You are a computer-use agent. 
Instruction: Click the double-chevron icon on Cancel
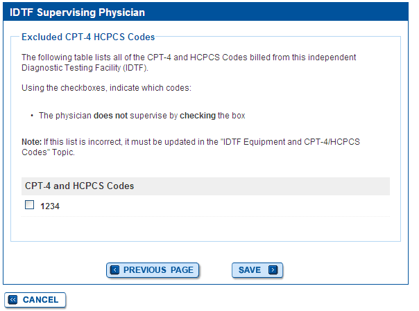pyautogui.click(x=13, y=300)
